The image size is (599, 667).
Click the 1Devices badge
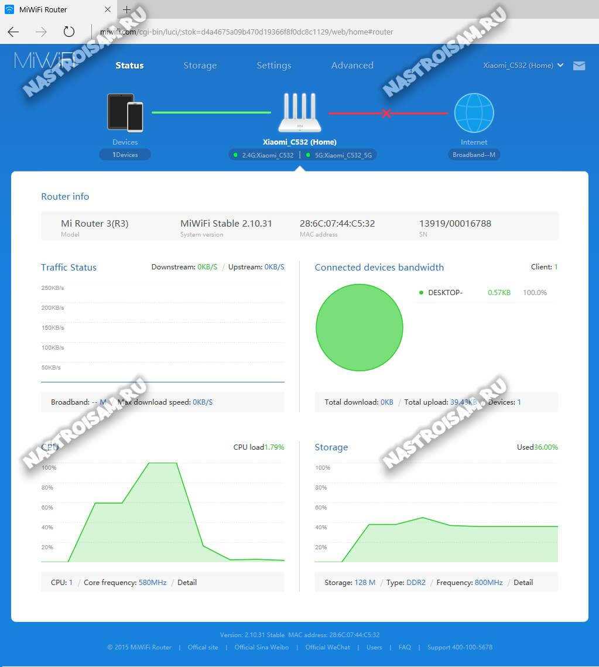click(125, 155)
